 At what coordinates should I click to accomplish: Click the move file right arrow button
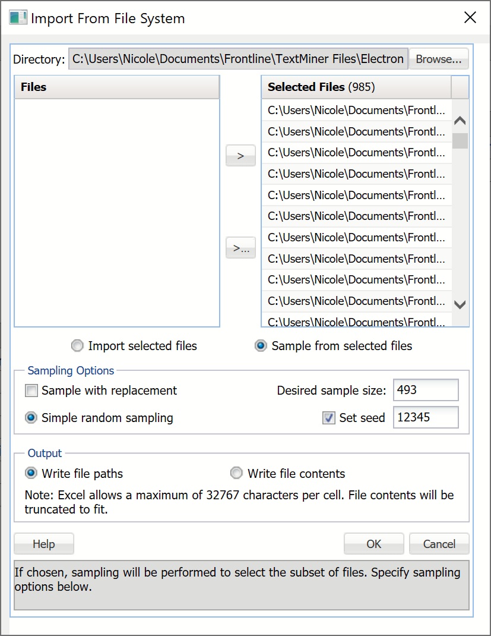coord(240,155)
